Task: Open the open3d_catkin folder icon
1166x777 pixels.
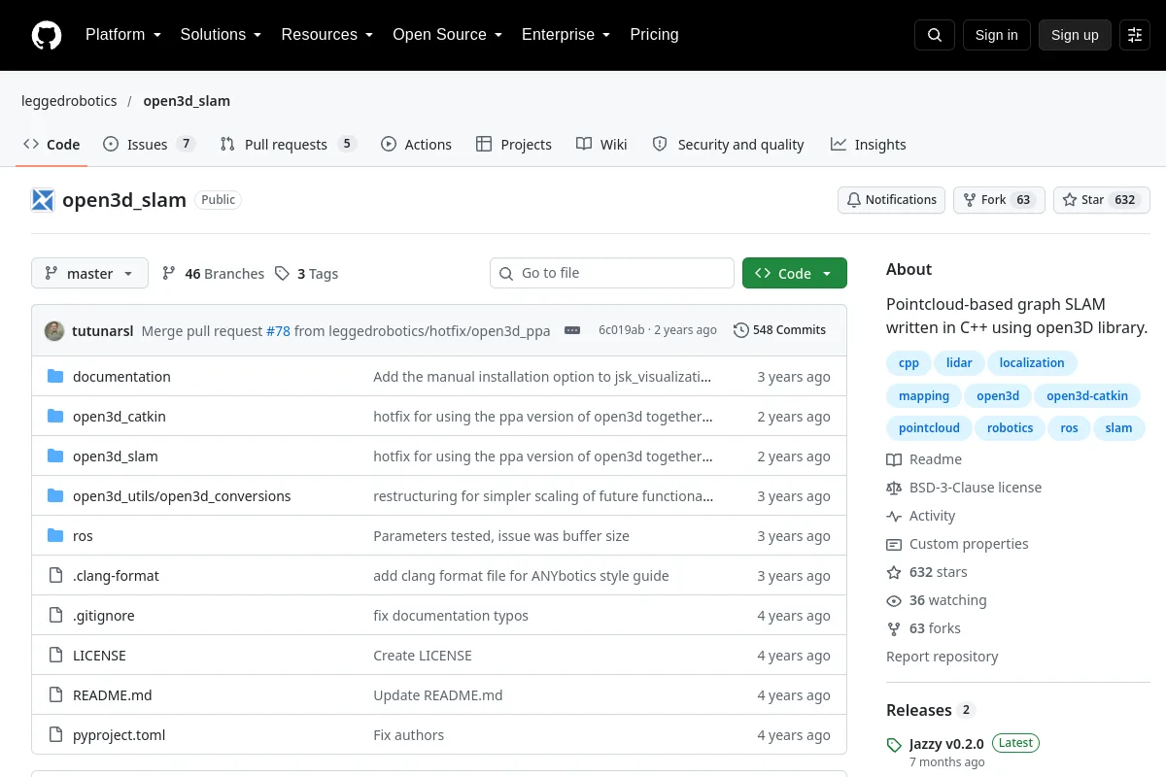Action: pyautogui.click(x=55, y=417)
